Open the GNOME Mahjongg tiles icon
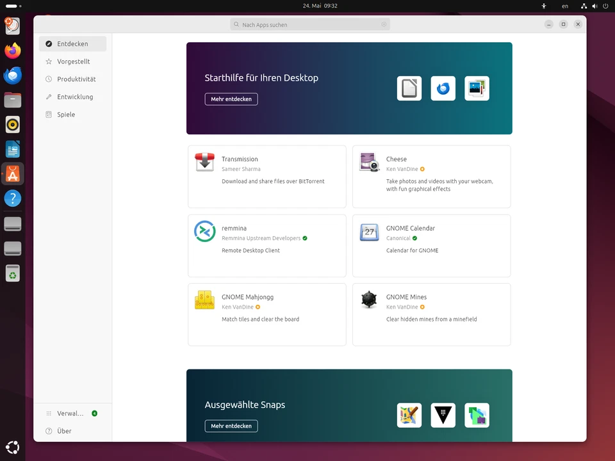 204,300
